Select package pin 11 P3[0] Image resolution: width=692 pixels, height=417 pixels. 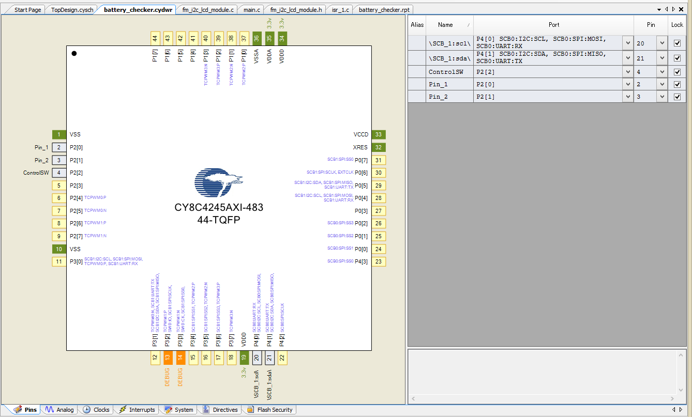pos(59,262)
